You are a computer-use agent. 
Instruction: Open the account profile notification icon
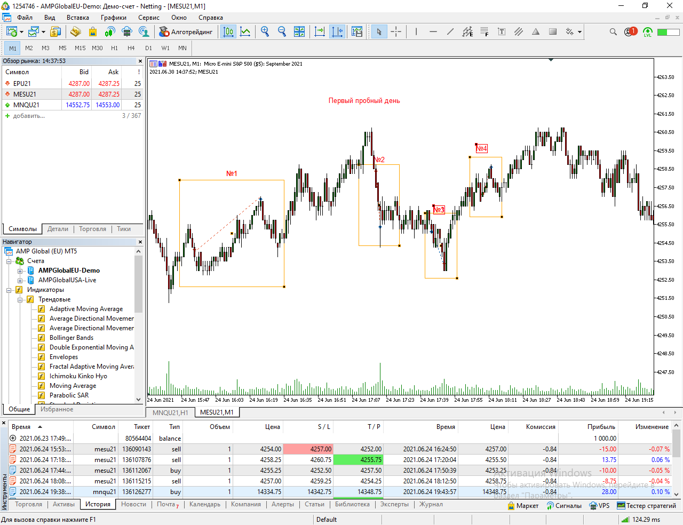[631, 32]
